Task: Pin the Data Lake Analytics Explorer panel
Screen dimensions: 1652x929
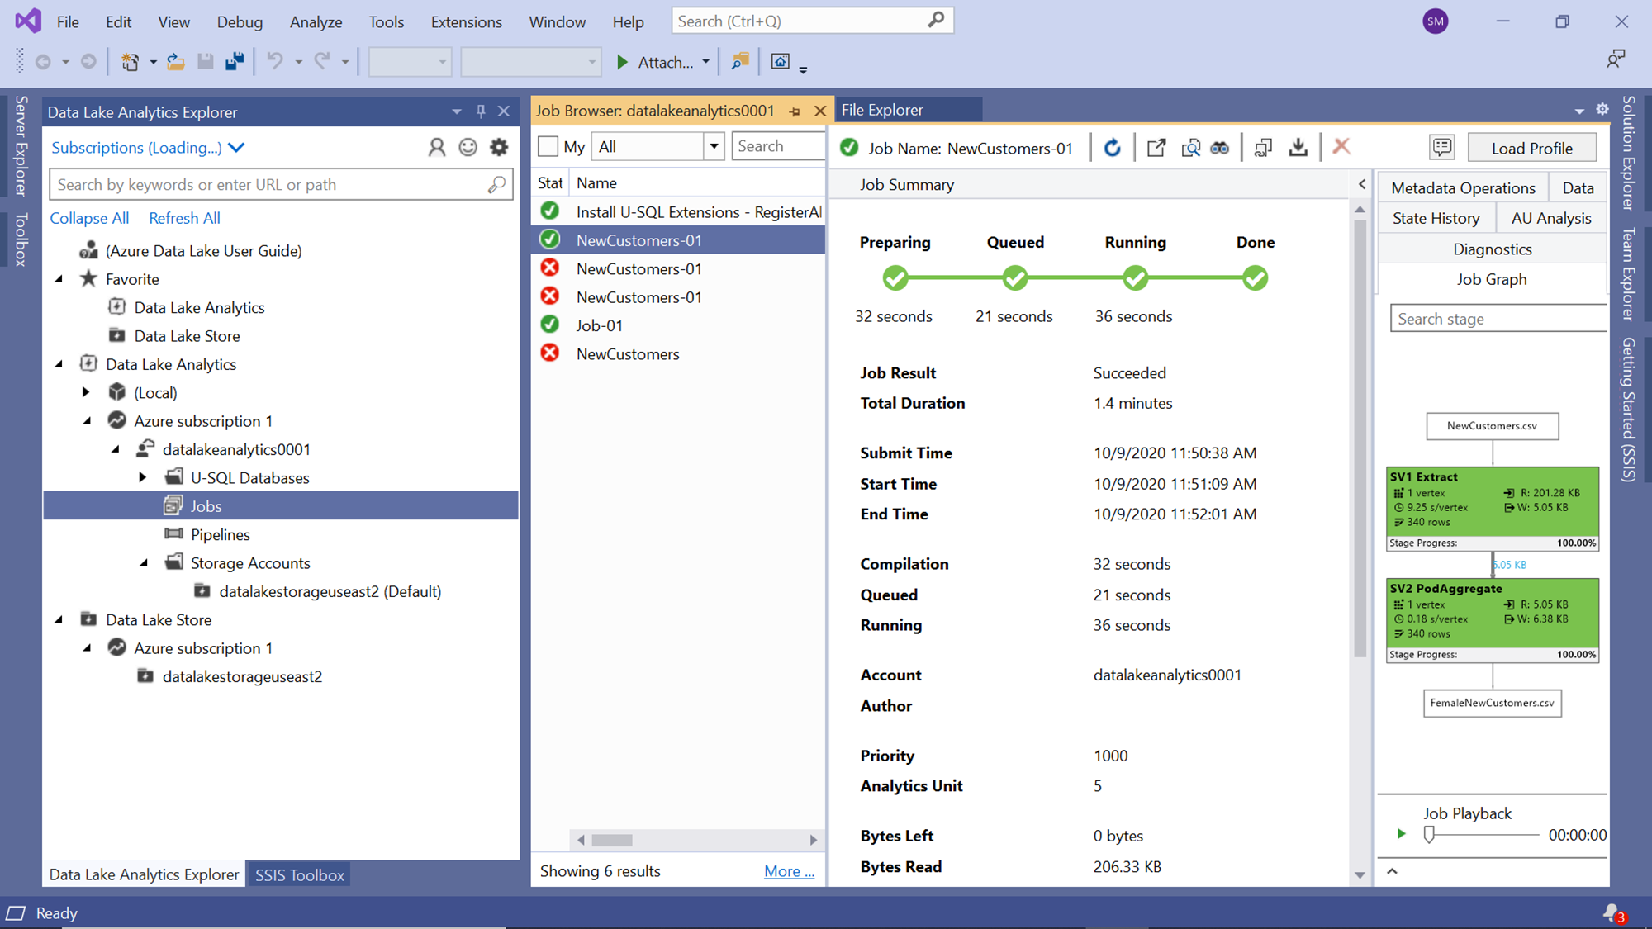Action: click(x=481, y=111)
